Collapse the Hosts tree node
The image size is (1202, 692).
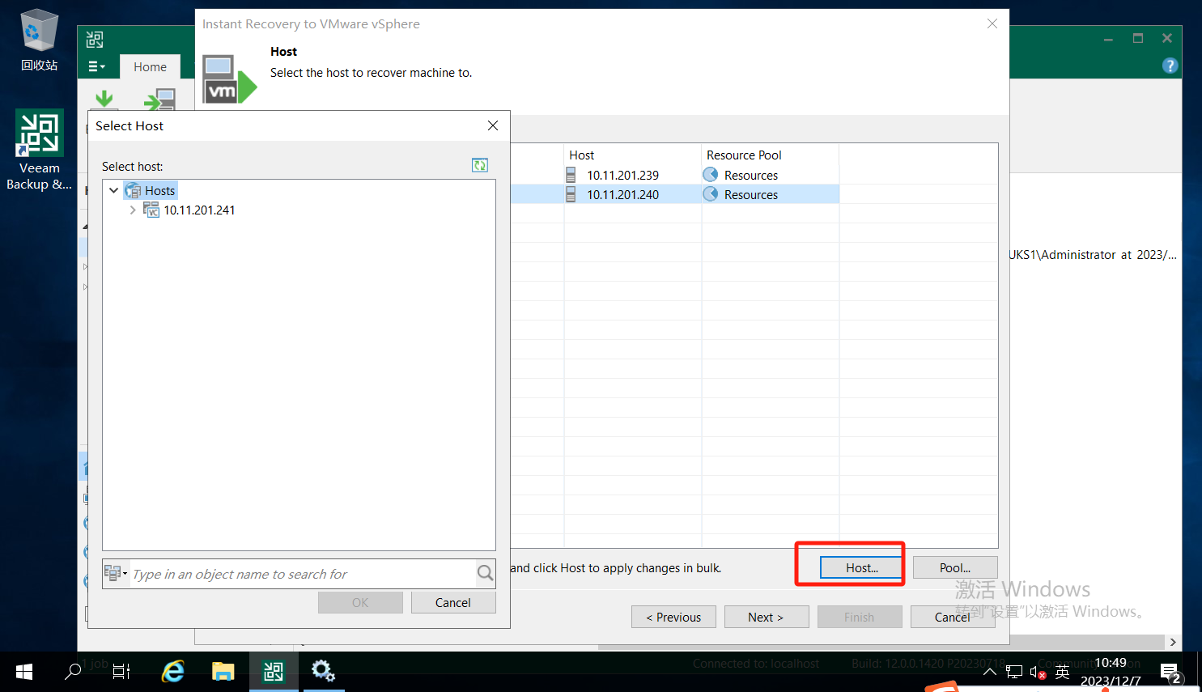click(114, 191)
